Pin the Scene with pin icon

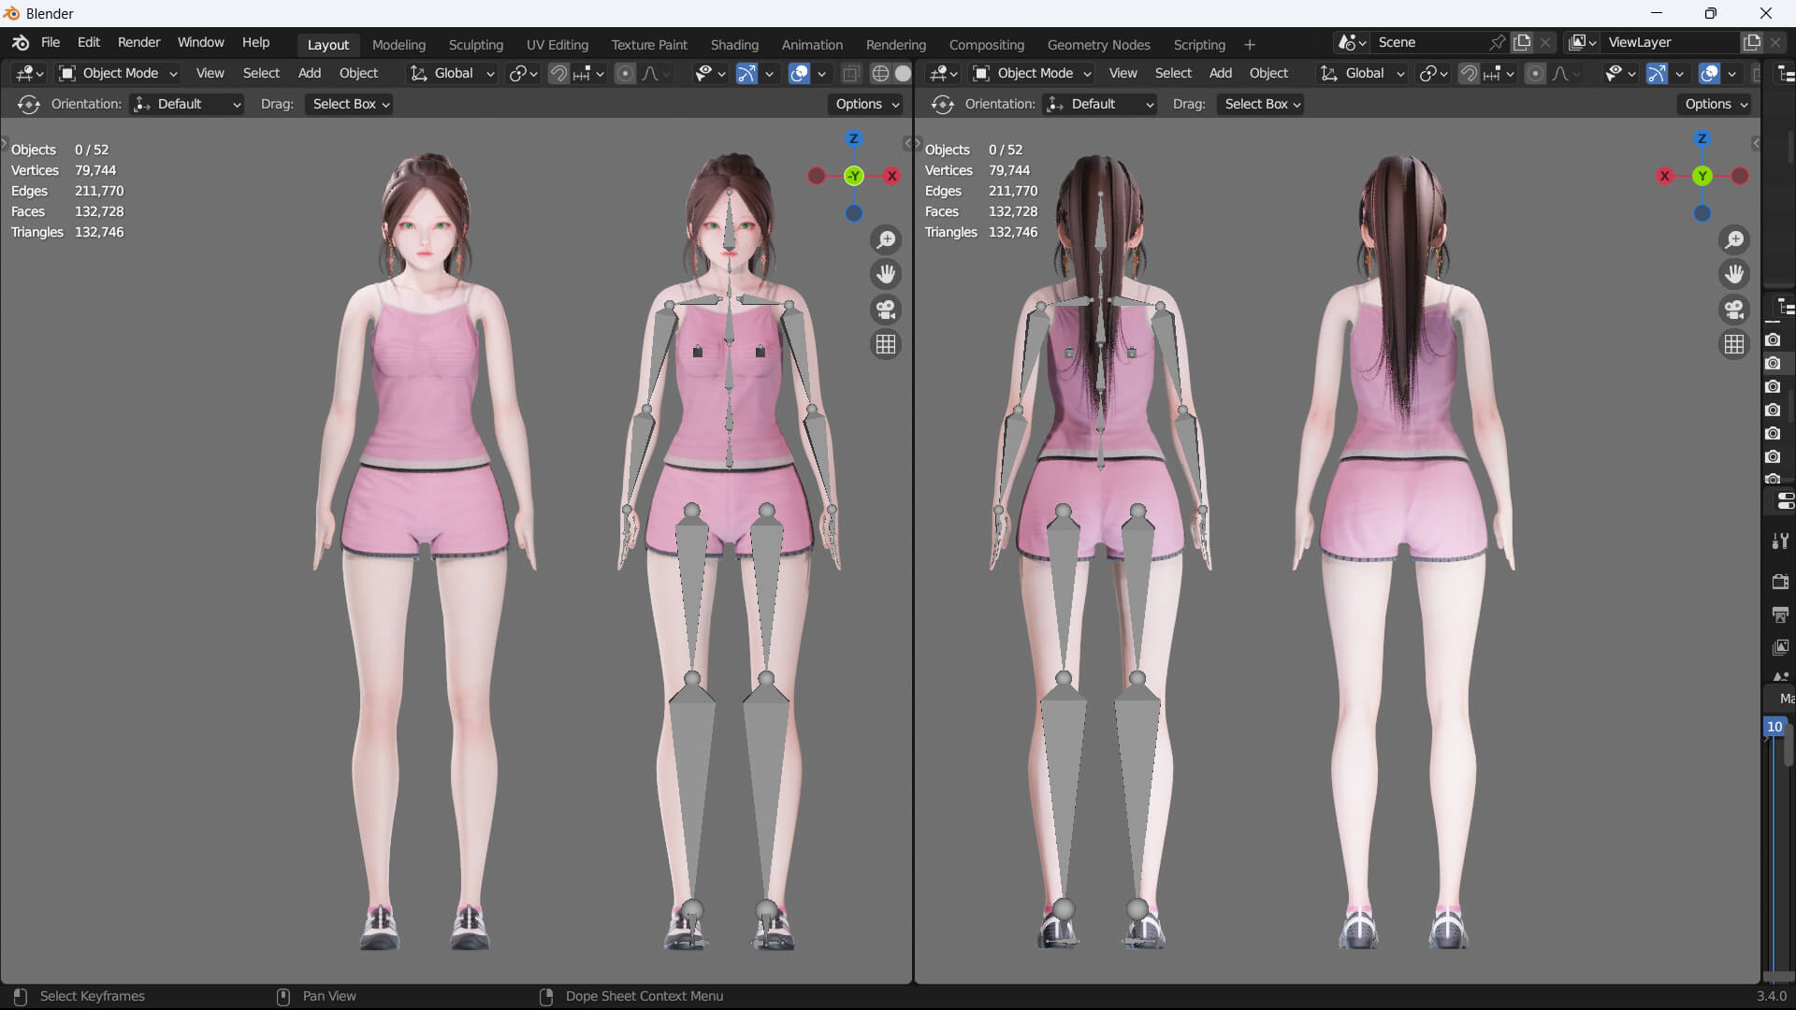pos(1497,42)
